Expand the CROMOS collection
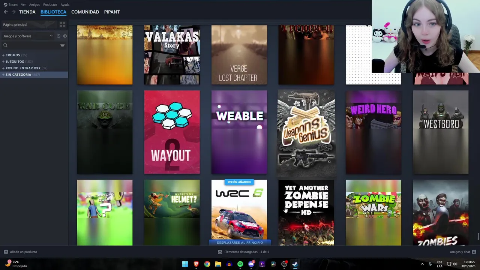The width and height of the screenshot is (480, 270). pos(3,55)
